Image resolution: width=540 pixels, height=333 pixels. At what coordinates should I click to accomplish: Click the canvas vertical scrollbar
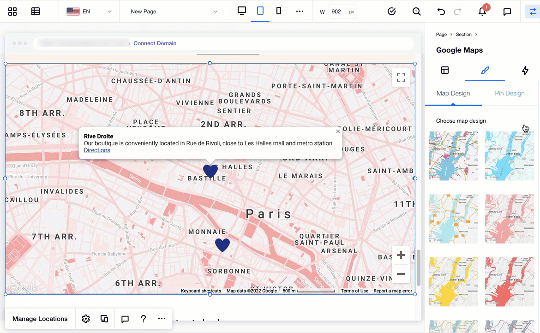click(419, 268)
